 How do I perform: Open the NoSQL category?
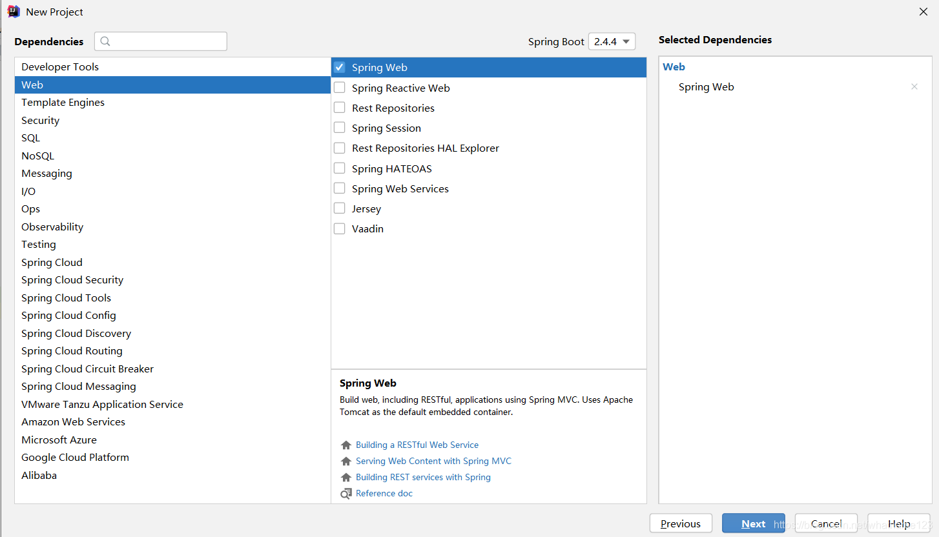[x=172, y=156]
